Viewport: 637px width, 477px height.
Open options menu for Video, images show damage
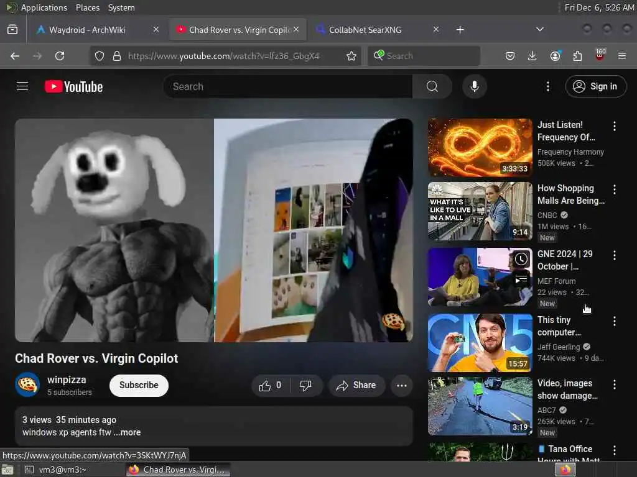[614, 384]
